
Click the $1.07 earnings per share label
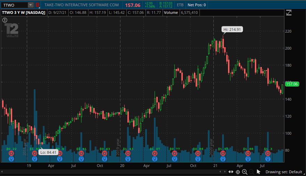click(155, 149)
